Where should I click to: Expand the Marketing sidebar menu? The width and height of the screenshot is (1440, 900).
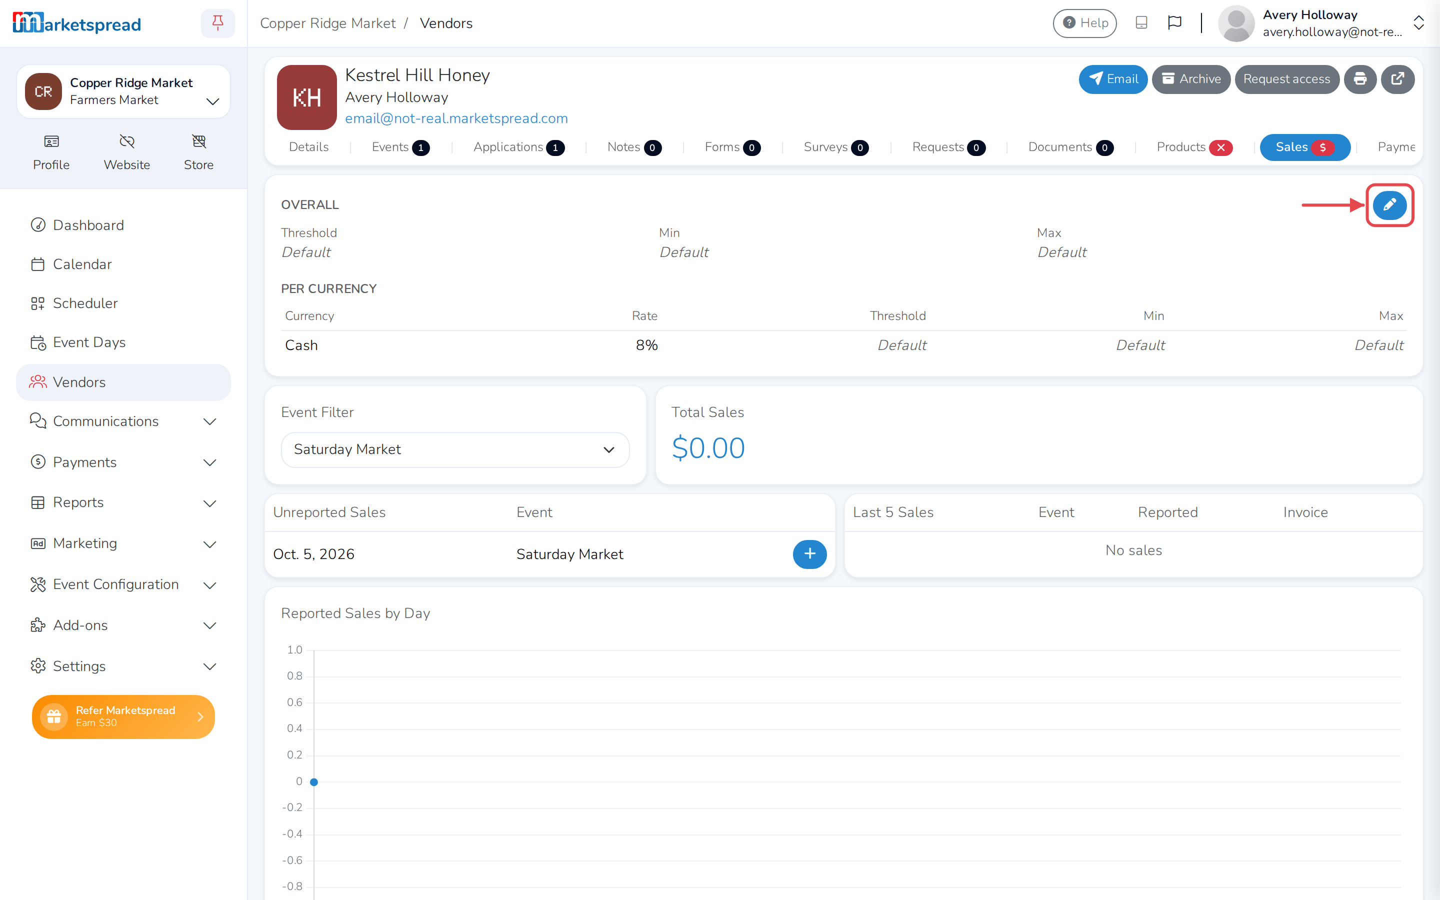[x=123, y=543]
